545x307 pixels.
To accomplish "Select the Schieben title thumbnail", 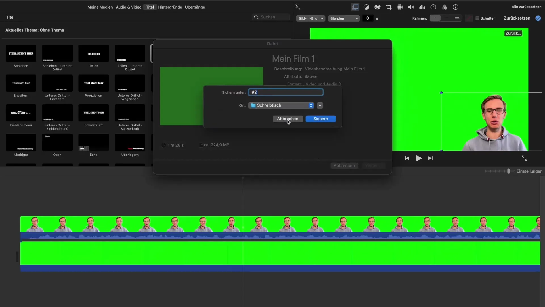I will (21, 53).
